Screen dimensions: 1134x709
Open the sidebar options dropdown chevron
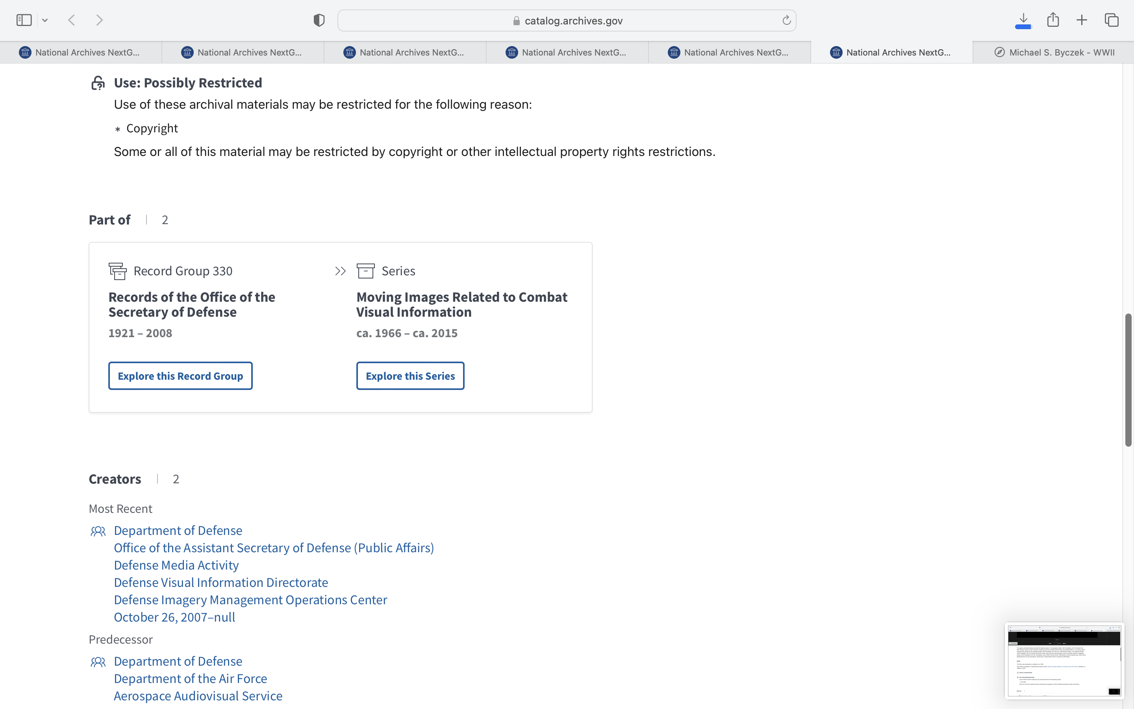click(x=45, y=20)
